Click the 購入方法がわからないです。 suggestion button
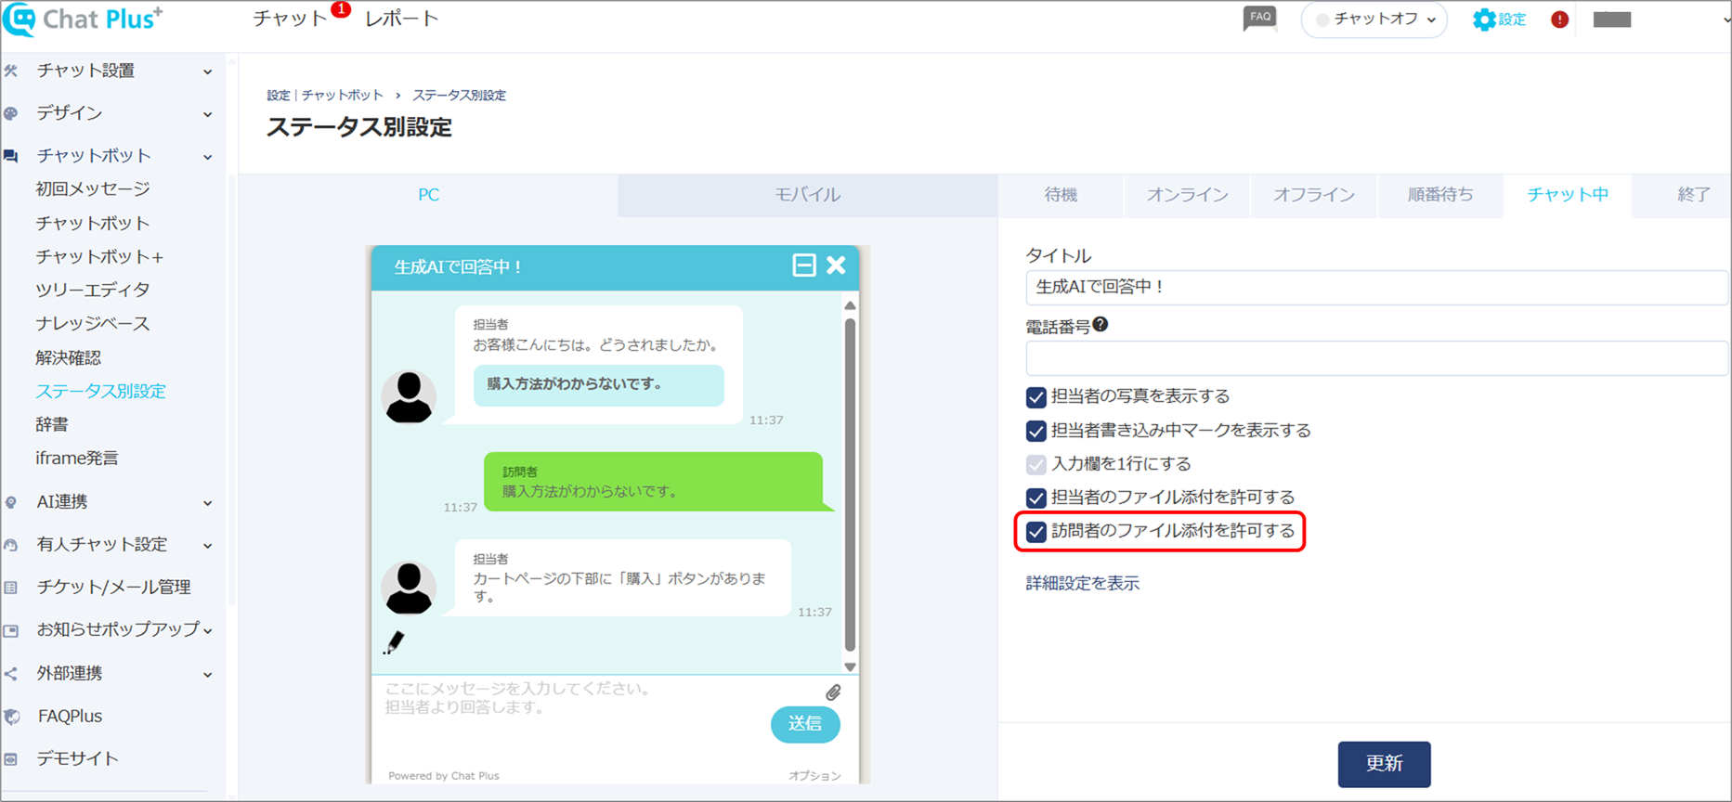 click(x=599, y=385)
